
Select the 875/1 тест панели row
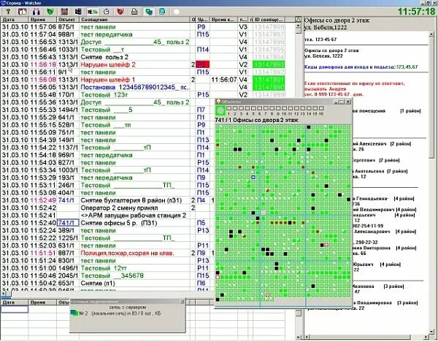click(142, 27)
